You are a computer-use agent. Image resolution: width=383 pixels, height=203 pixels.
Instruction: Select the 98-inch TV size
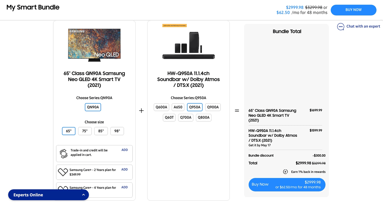coord(117,131)
